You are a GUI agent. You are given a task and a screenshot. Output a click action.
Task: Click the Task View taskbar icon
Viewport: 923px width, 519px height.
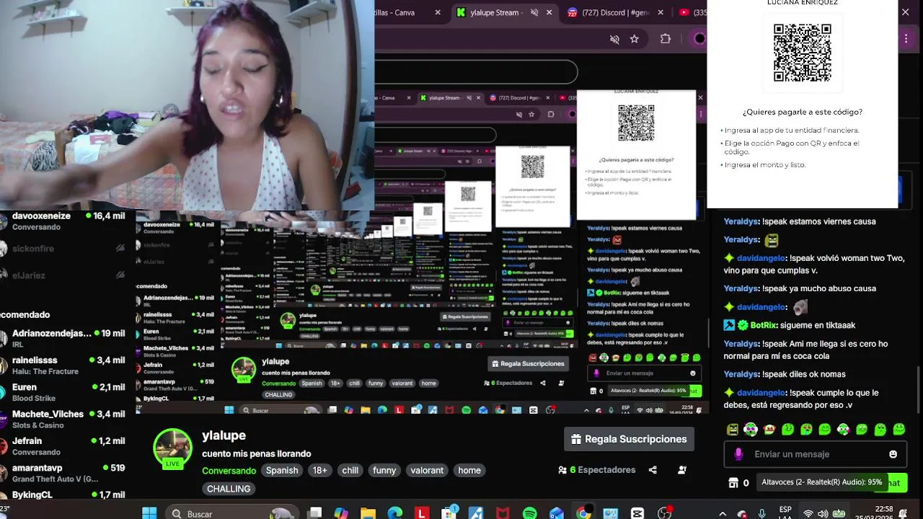pyautogui.click(x=315, y=513)
